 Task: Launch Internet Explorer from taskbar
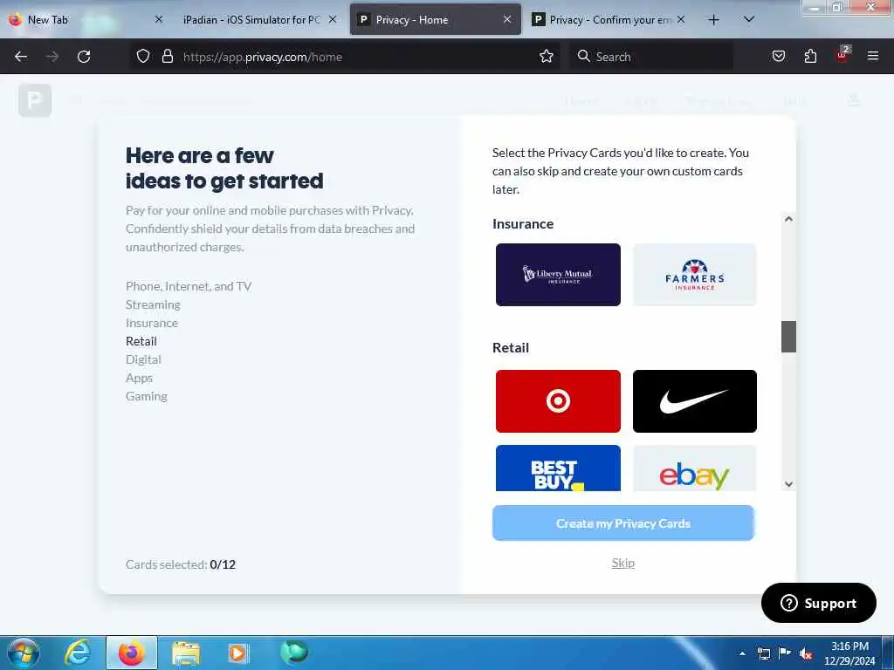click(x=78, y=653)
